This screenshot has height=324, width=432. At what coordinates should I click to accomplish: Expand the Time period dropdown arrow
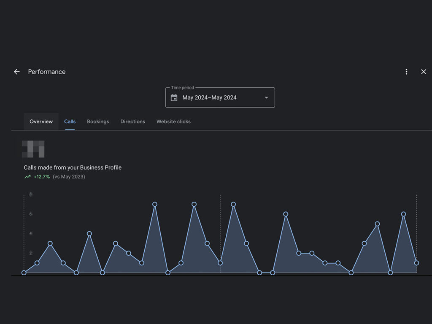(266, 97)
